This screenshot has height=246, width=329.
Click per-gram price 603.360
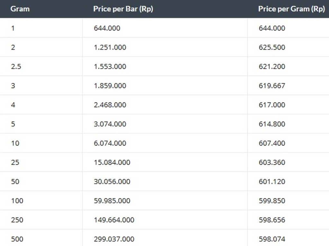coord(272,162)
